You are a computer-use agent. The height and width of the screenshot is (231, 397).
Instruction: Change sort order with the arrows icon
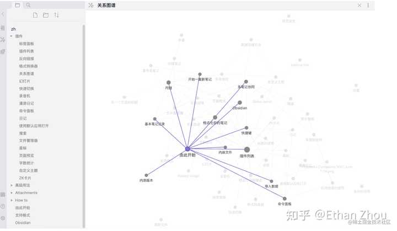point(56,15)
